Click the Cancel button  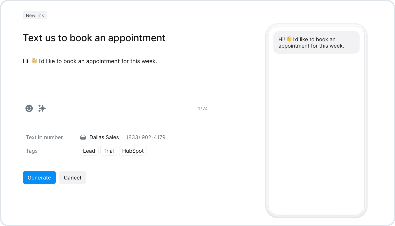click(x=72, y=178)
